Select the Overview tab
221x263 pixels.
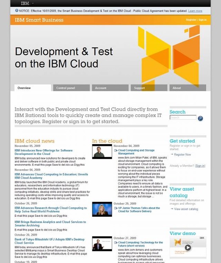(x=33, y=88)
